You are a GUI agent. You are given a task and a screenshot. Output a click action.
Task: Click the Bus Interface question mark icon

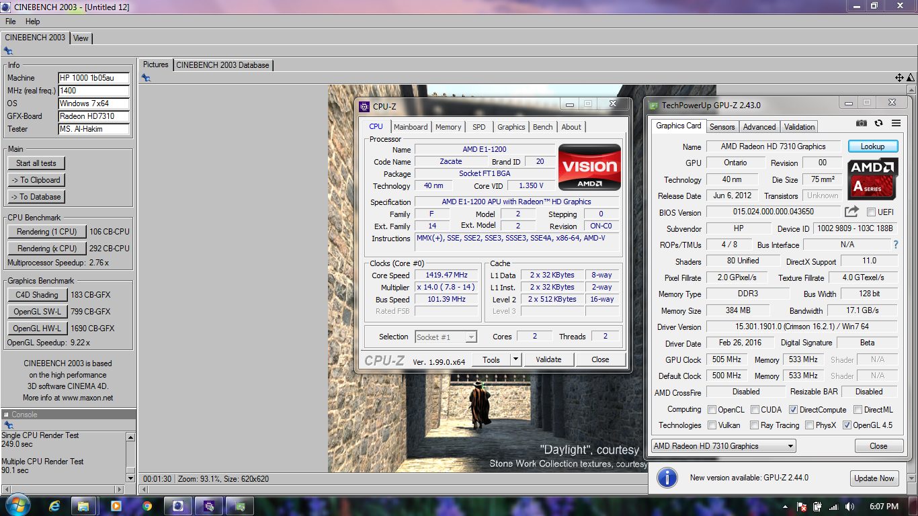coord(895,245)
